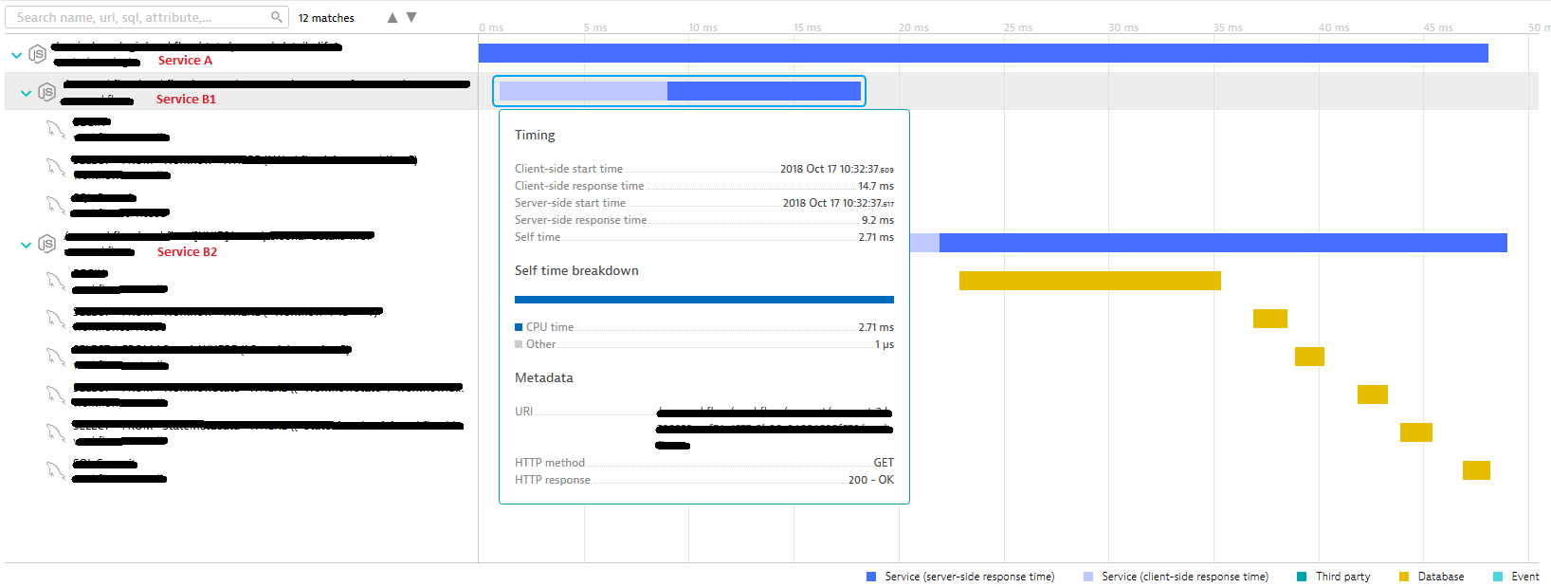The height and width of the screenshot is (587, 1551).
Task: Click the longest yellow database timeline bar
Action: 1089,281
